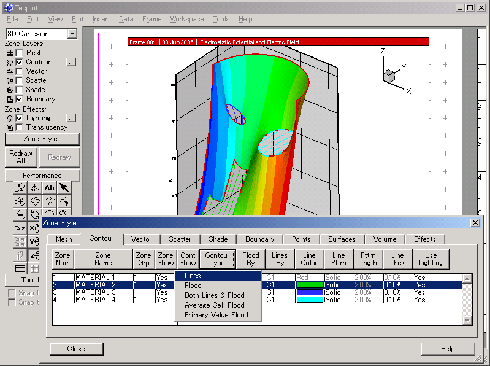
Task: Switch to the Surfaces tab
Action: tap(342, 239)
